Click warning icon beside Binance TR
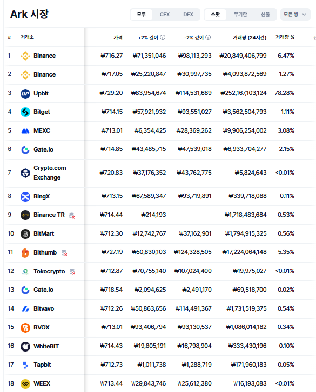316x392 pixels. point(72,215)
